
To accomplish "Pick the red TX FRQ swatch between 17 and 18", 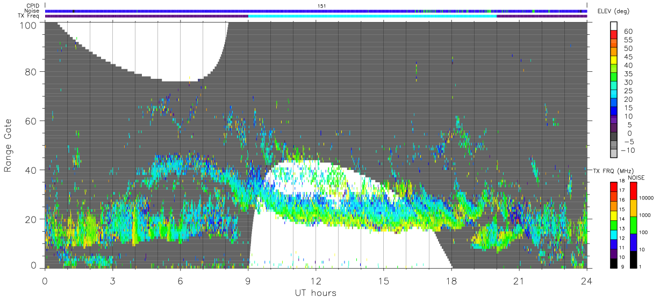I will (614, 186).
